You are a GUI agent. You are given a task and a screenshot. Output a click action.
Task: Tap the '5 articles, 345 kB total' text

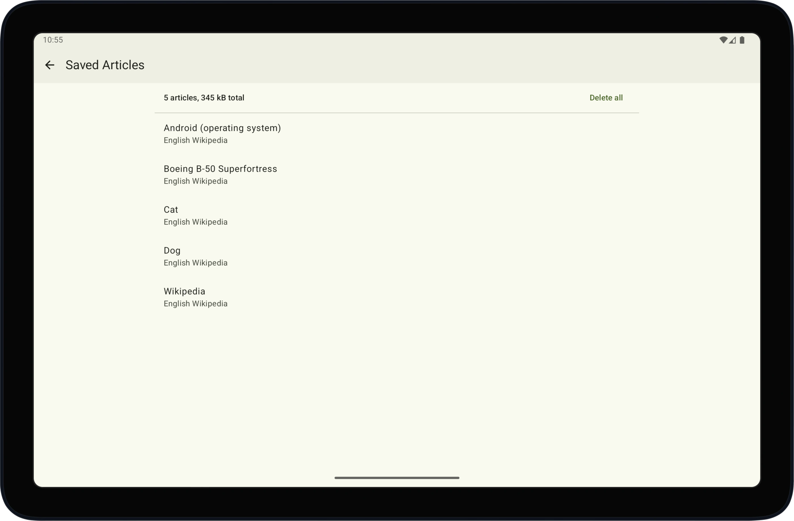click(204, 98)
